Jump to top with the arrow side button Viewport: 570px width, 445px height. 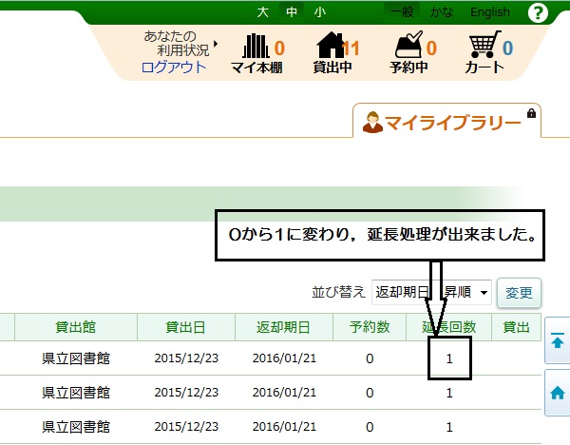(558, 341)
